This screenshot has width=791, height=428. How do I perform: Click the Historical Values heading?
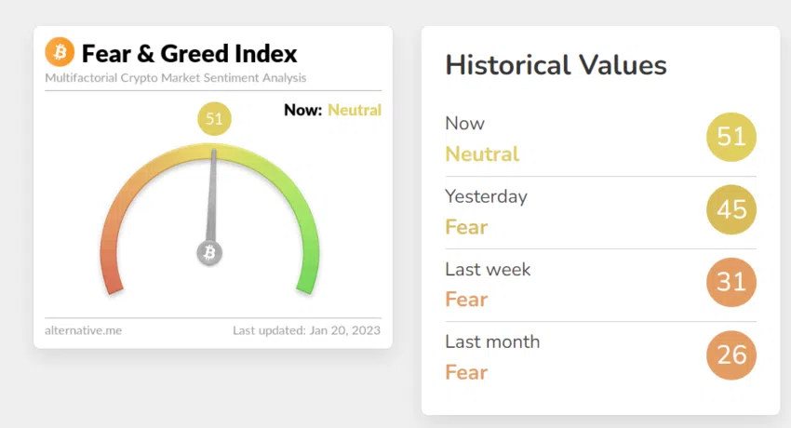pyautogui.click(x=556, y=65)
